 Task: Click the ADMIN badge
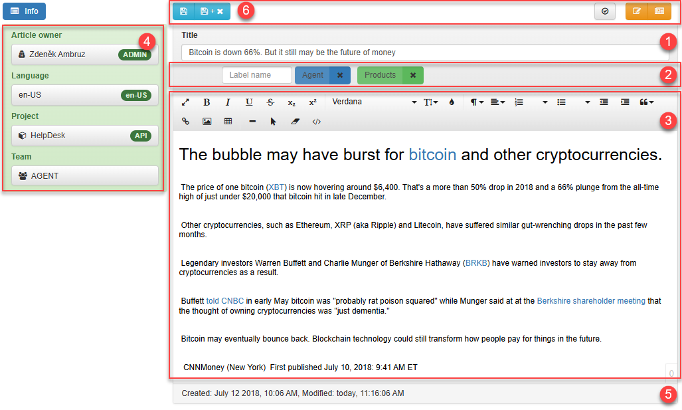pyautogui.click(x=135, y=54)
